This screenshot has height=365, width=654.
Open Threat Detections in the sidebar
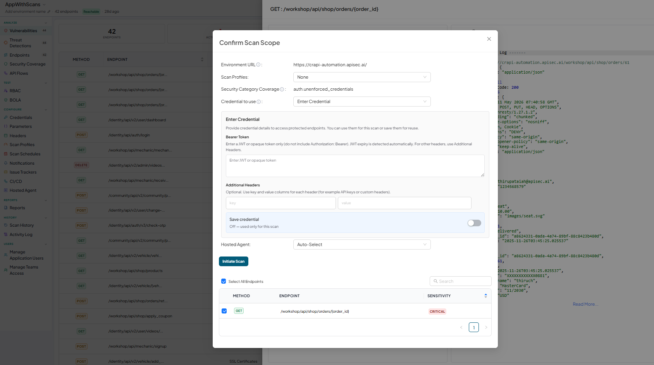[x=20, y=43]
